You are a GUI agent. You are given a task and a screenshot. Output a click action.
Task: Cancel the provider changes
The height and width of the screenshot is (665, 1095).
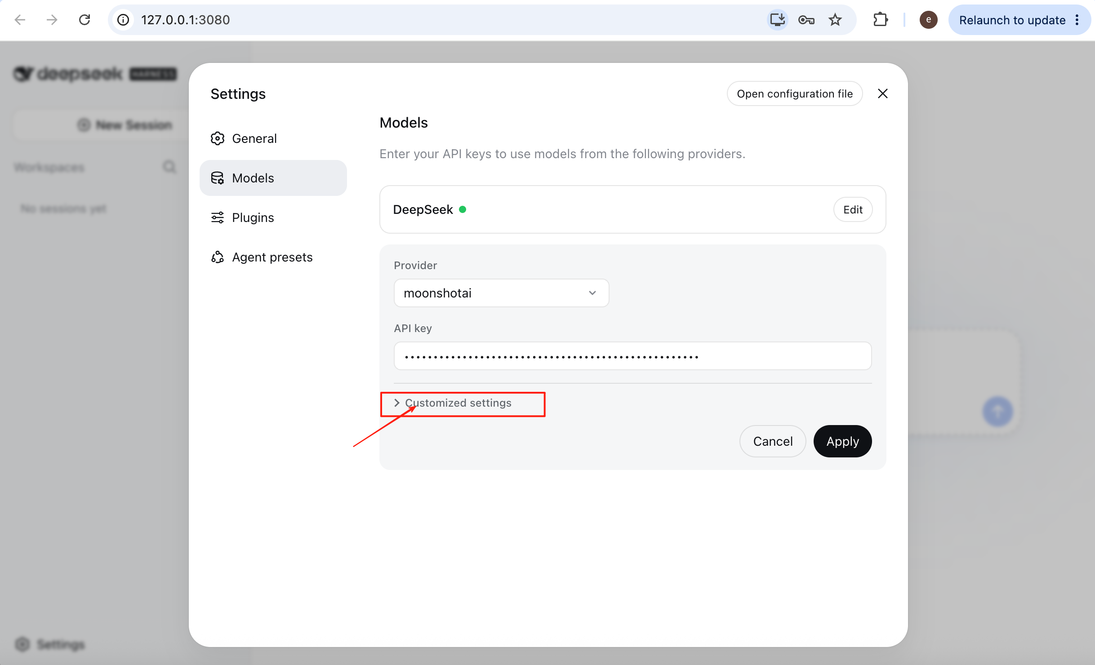[x=773, y=441]
